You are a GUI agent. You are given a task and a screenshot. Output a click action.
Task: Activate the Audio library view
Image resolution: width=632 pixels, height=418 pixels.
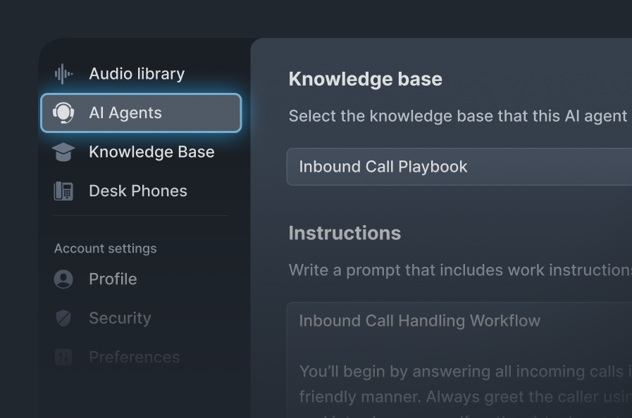coord(136,73)
